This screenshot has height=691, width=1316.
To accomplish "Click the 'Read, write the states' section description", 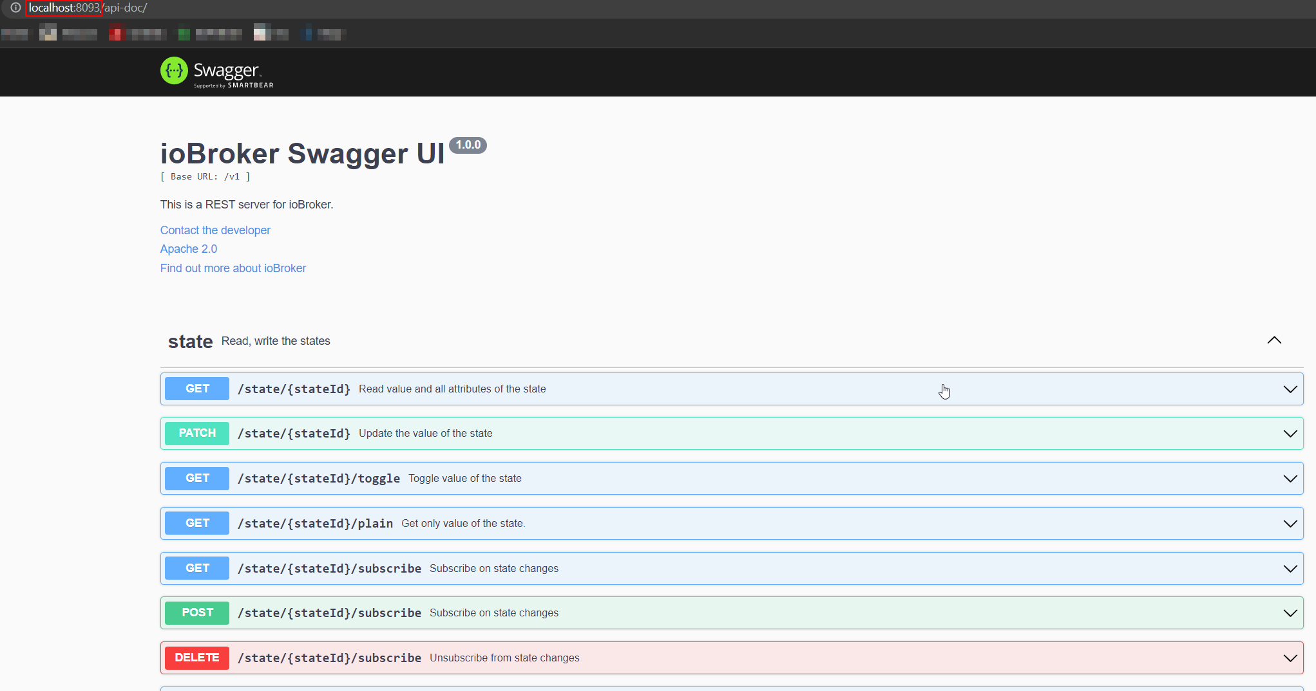I will (x=276, y=341).
